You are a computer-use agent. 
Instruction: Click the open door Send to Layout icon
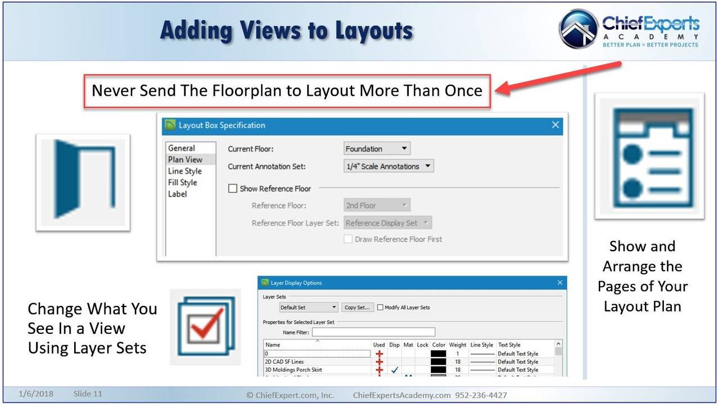(83, 182)
